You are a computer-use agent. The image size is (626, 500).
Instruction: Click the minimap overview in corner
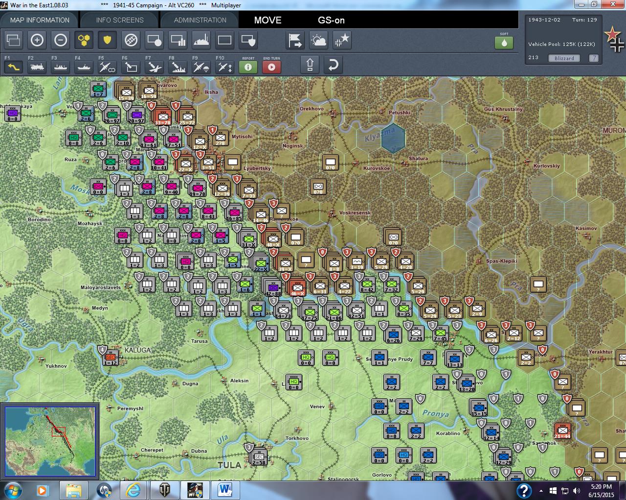[50, 441]
